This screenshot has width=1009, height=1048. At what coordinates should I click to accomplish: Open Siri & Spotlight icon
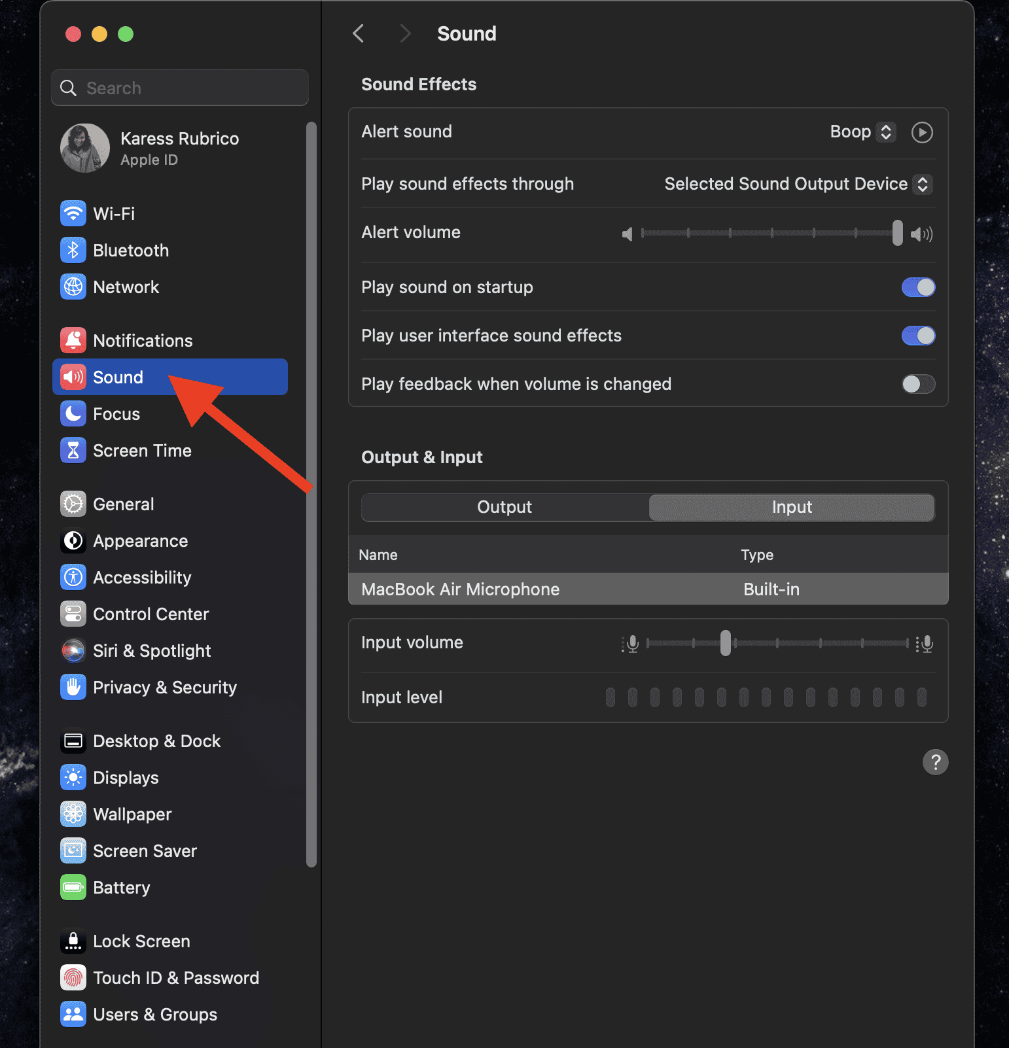click(73, 650)
